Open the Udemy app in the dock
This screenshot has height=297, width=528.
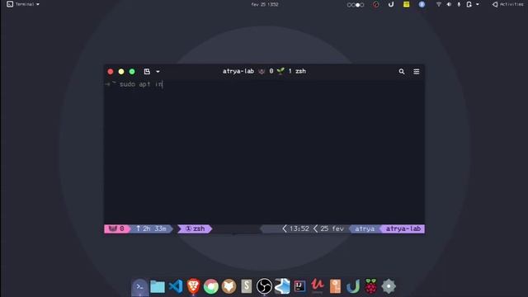point(317,285)
